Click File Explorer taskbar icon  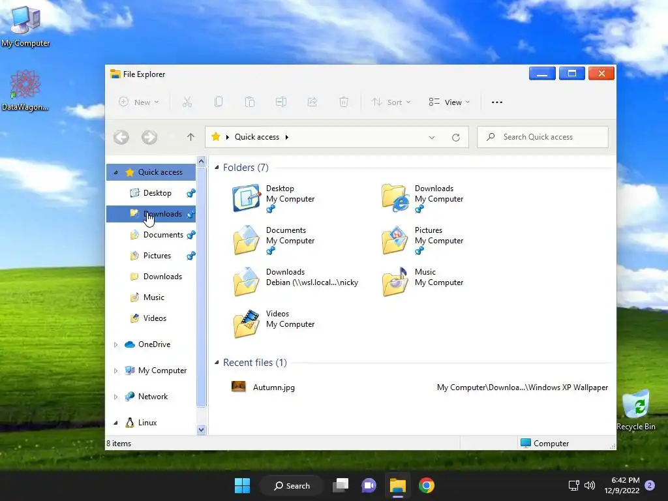[398, 485]
